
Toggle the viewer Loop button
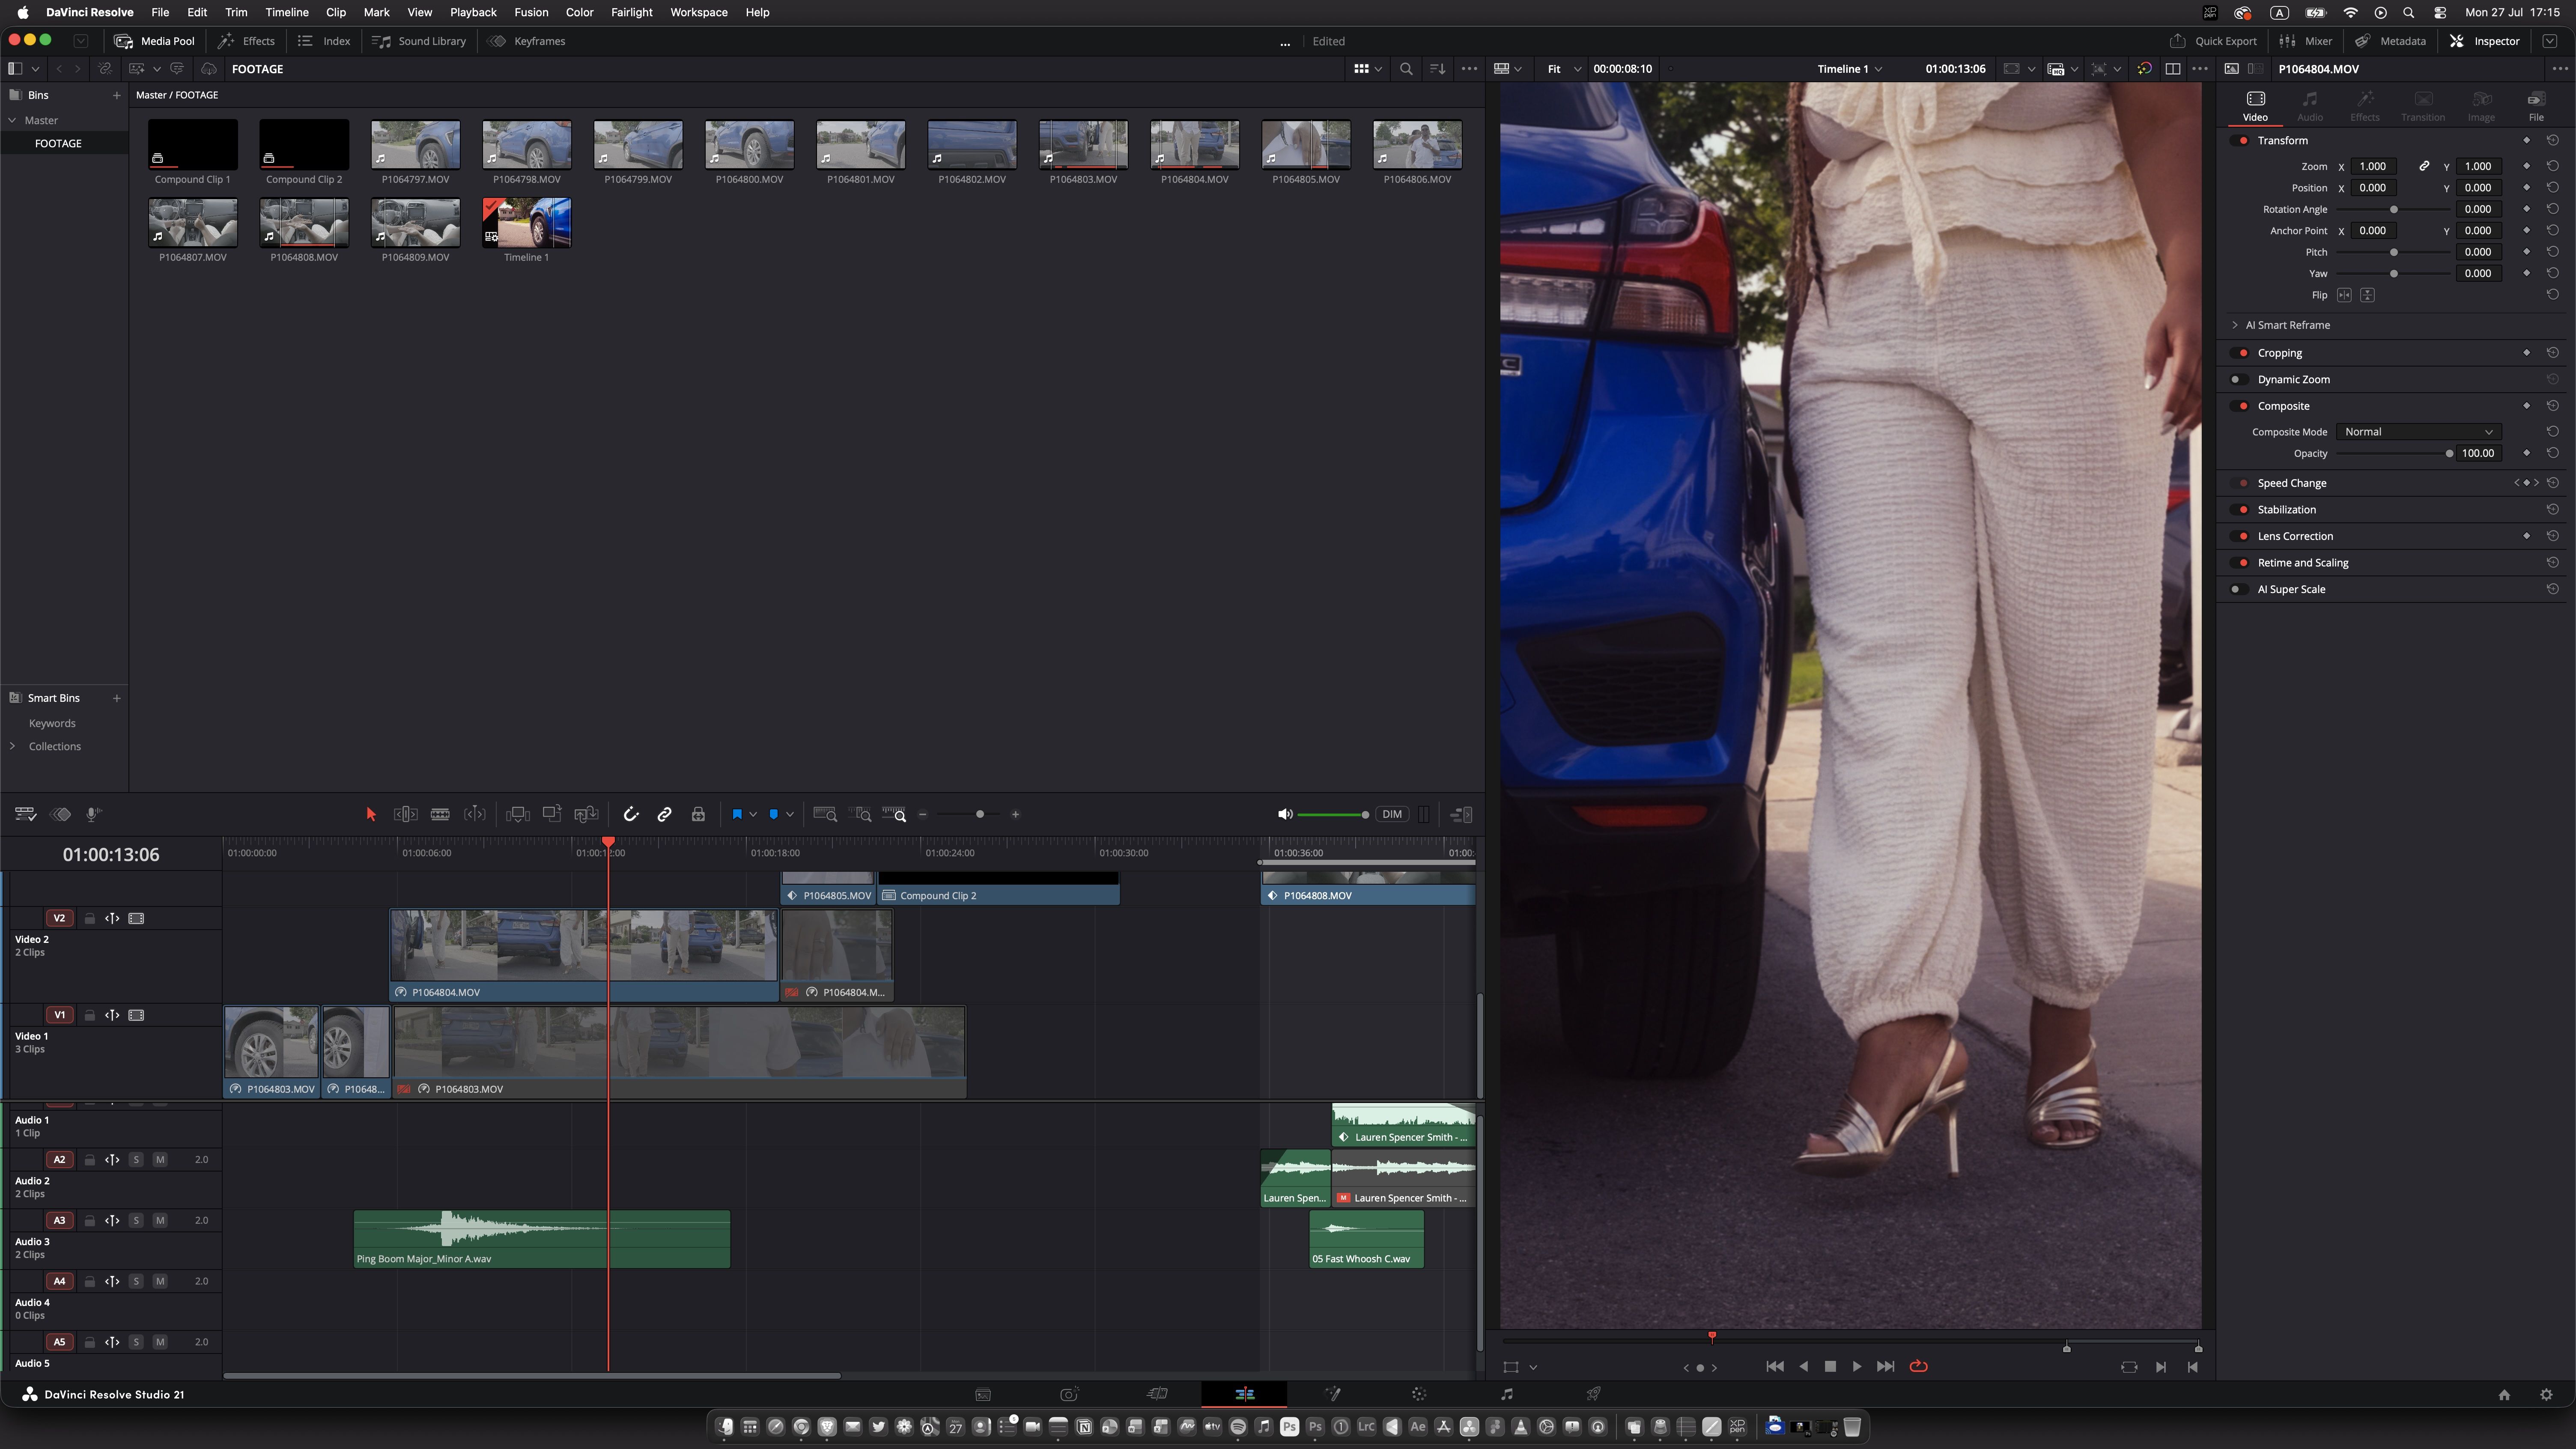(1918, 1367)
